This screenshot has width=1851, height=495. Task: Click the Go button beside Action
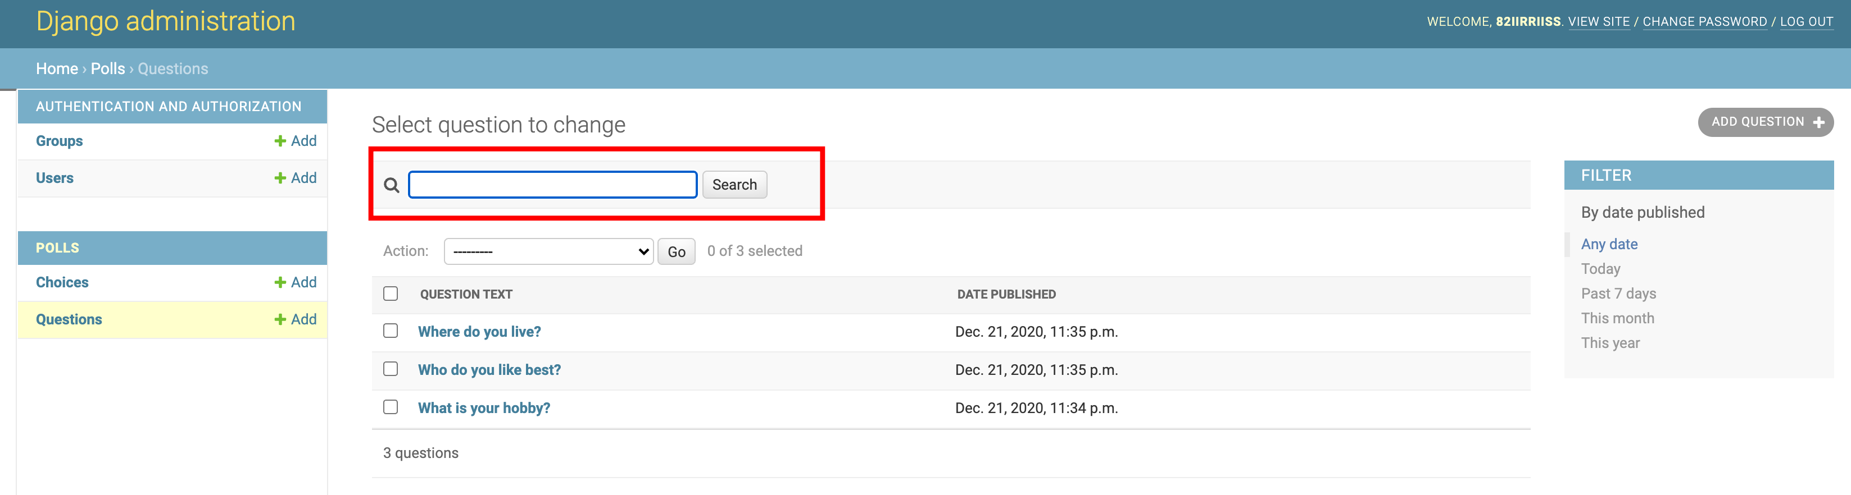coord(676,252)
